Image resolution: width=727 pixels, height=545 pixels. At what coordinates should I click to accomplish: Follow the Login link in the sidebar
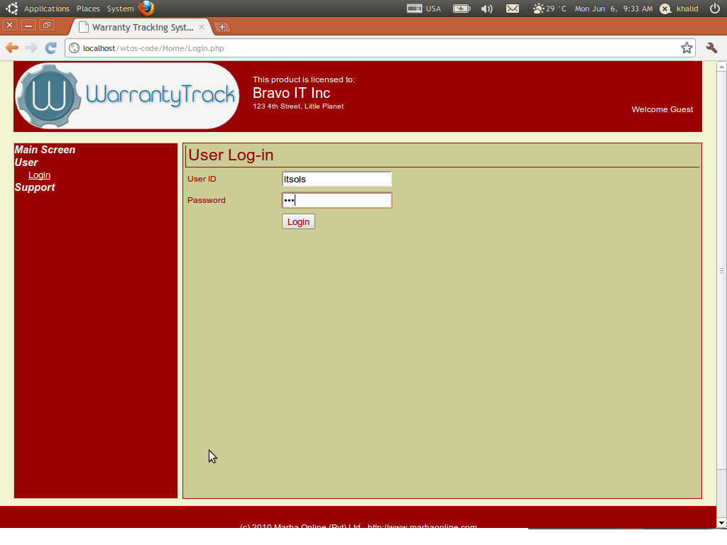click(x=39, y=175)
